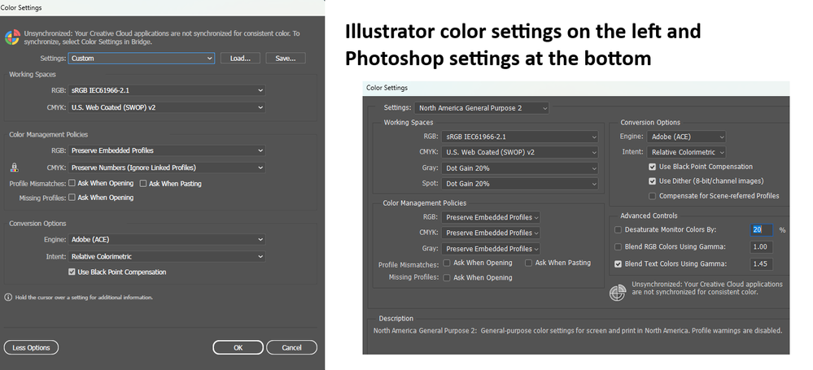Click the Load... button
813x370 pixels.
240,58
